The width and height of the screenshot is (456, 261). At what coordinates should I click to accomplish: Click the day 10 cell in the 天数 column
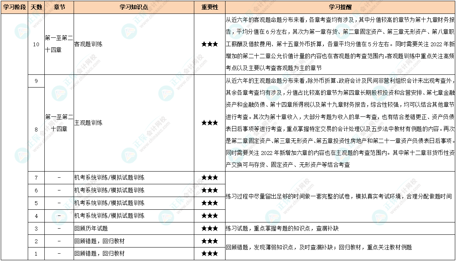[36, 44]
